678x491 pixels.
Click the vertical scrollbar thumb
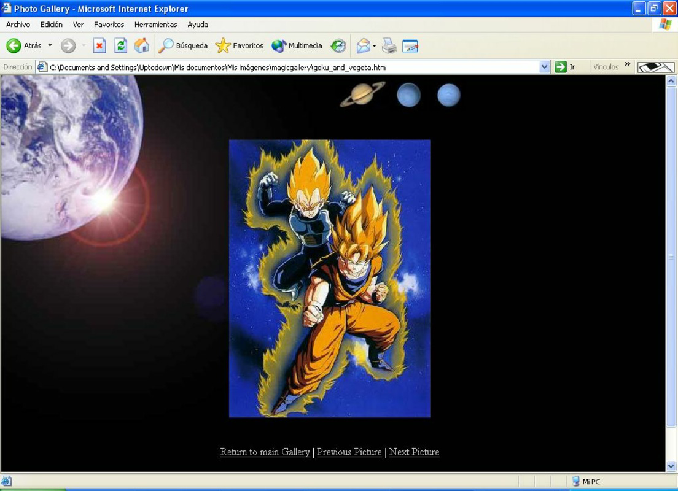[671, 257]
